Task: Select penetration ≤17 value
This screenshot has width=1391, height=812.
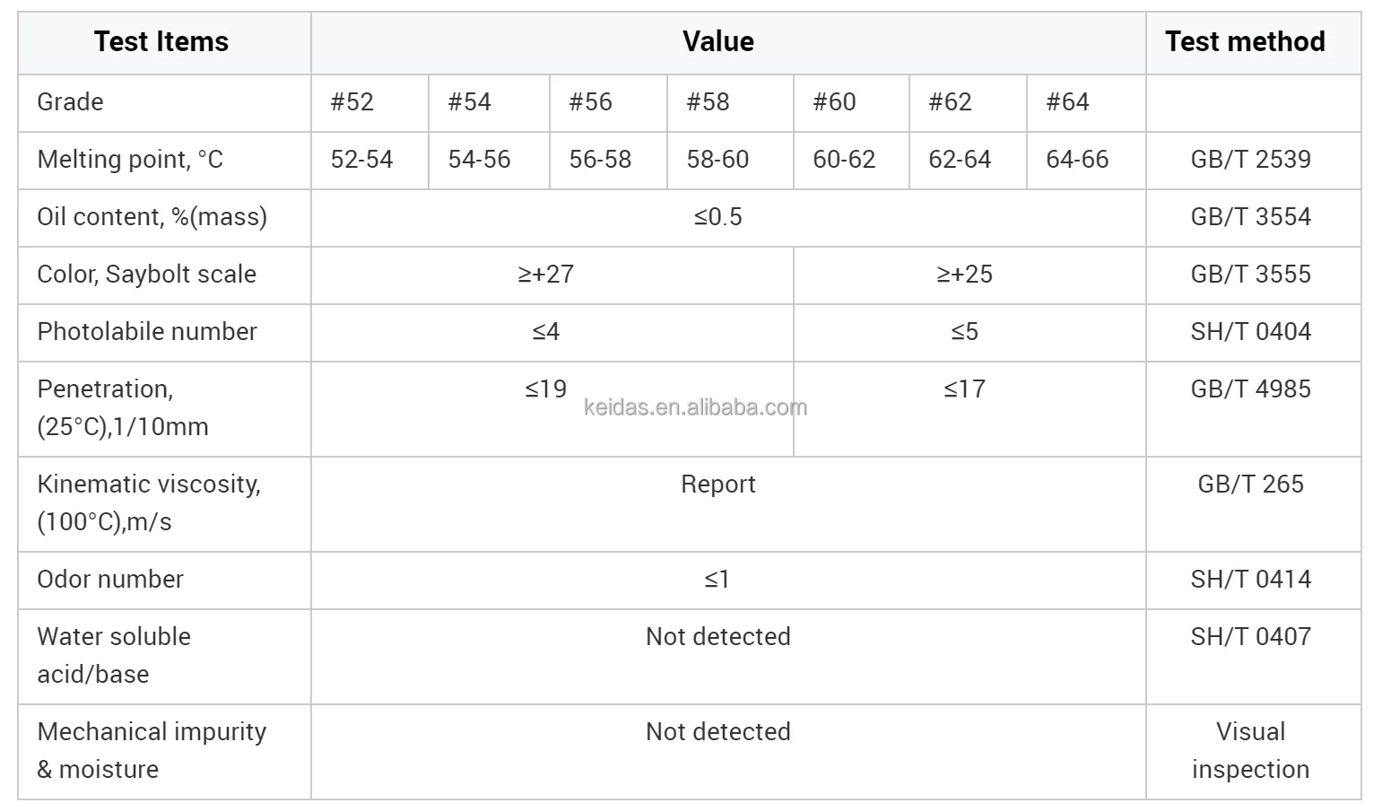Action: [x=964, y=389]
